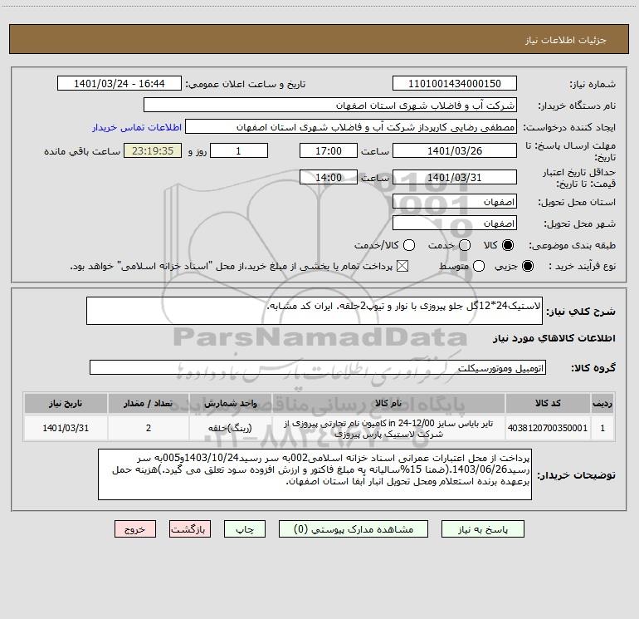Click the delivery city field اصفهان
The height and width of the screenshot is (619, 639).
[455, 224]
